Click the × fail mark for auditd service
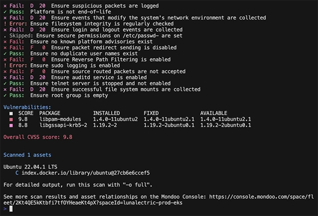The image size is (318, 216). (x=5, y=77)
